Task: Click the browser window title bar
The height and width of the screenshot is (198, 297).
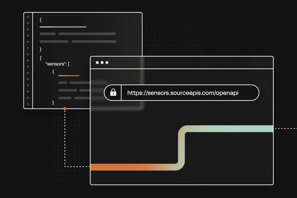Action: (188, 63)
